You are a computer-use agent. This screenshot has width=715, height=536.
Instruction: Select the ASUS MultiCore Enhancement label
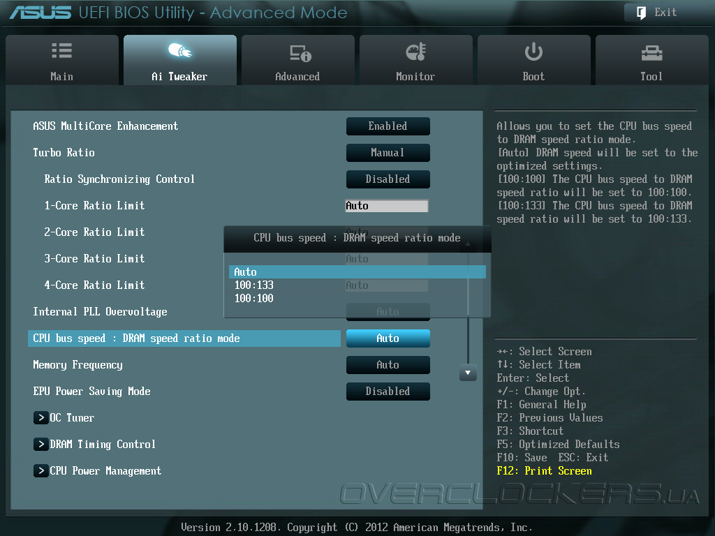[x=105, y=126]
